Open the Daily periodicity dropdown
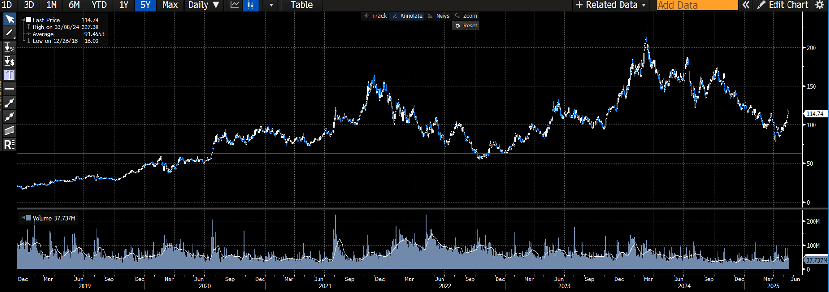Viewport: 829px width, 292px height. pos(203,5)
